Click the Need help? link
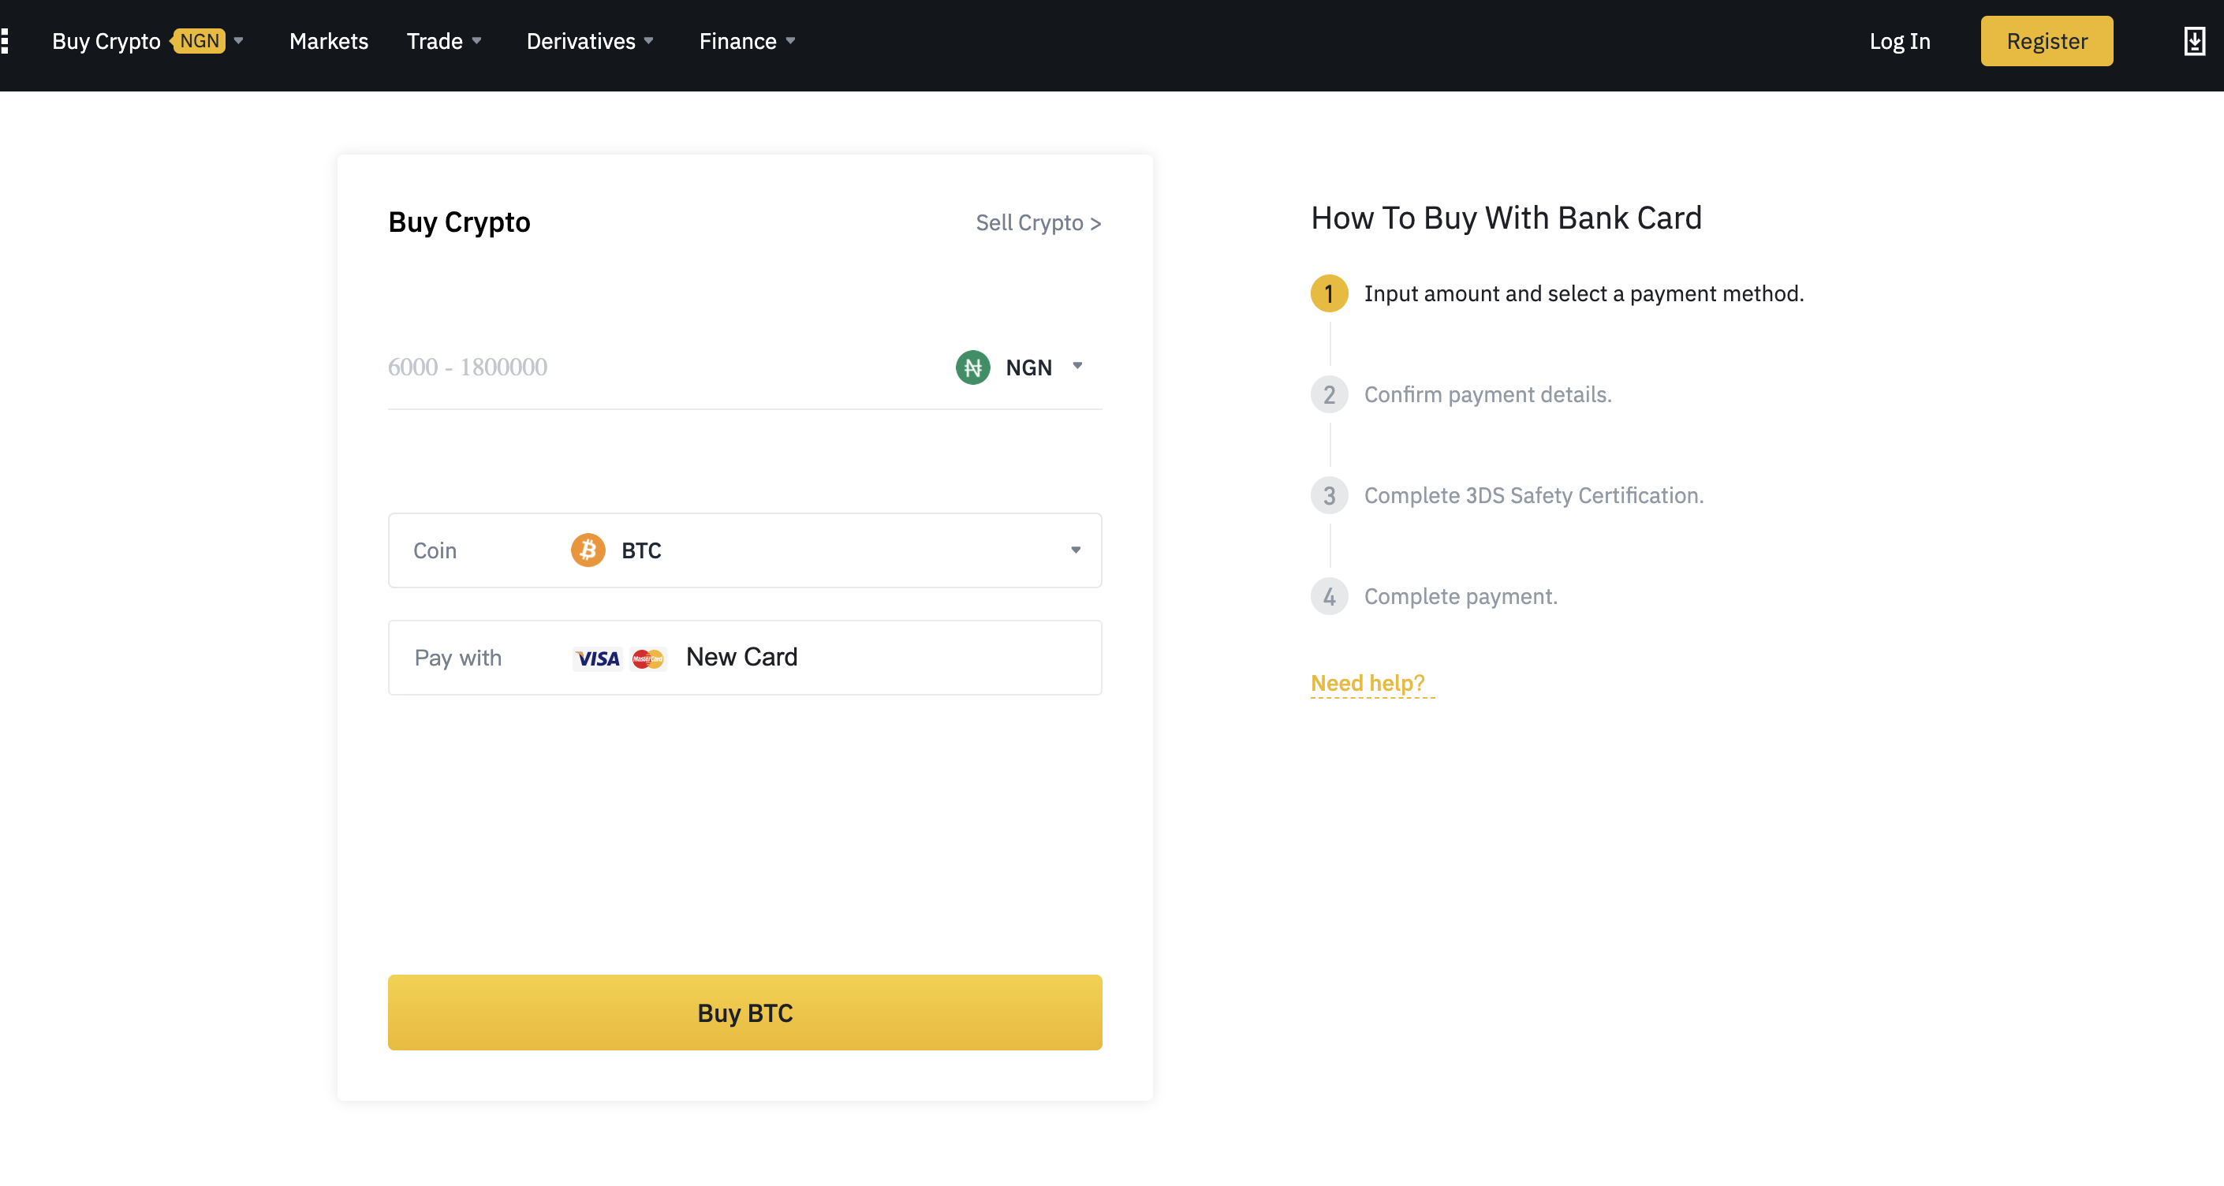Image resolution: width=2224 pixels, height=1186 pixels. coord(1367,683)
